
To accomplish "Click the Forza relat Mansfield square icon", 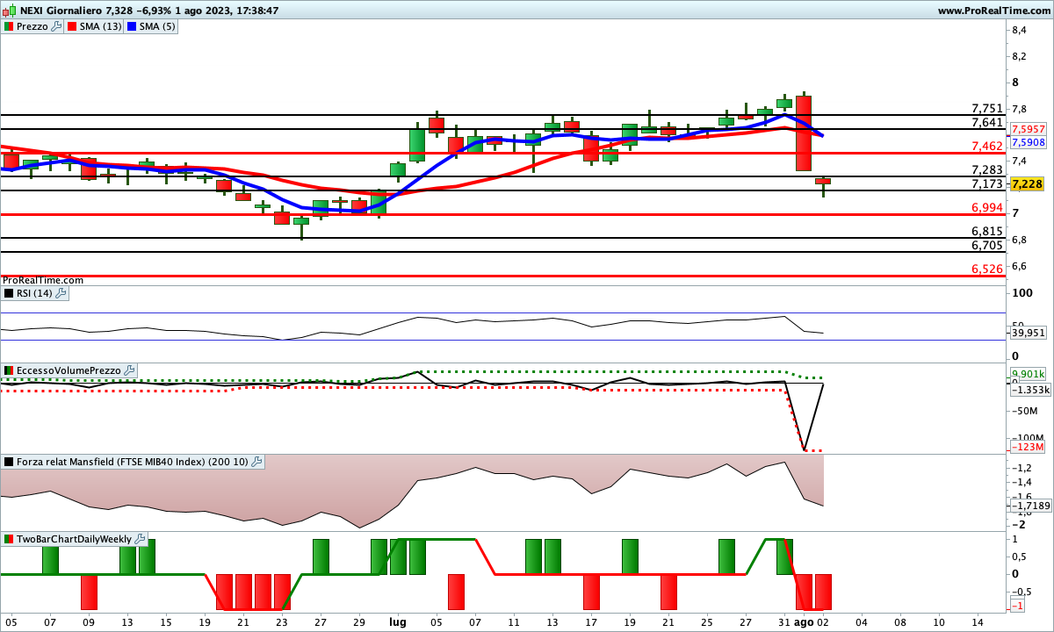I will pyautogui.click(x=9, y=461).
